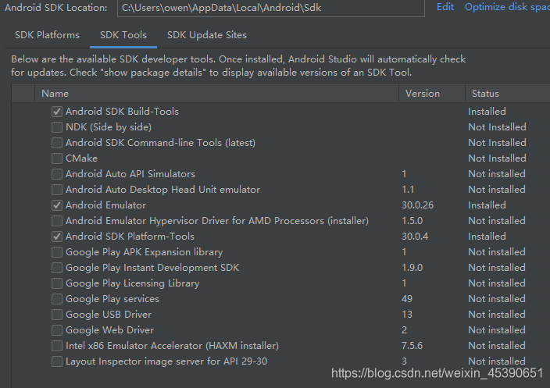This screenshot has width=550, height=388.
Task: Click version 30.0.4 of Platform-Tools
Action: tap(415, 237)
